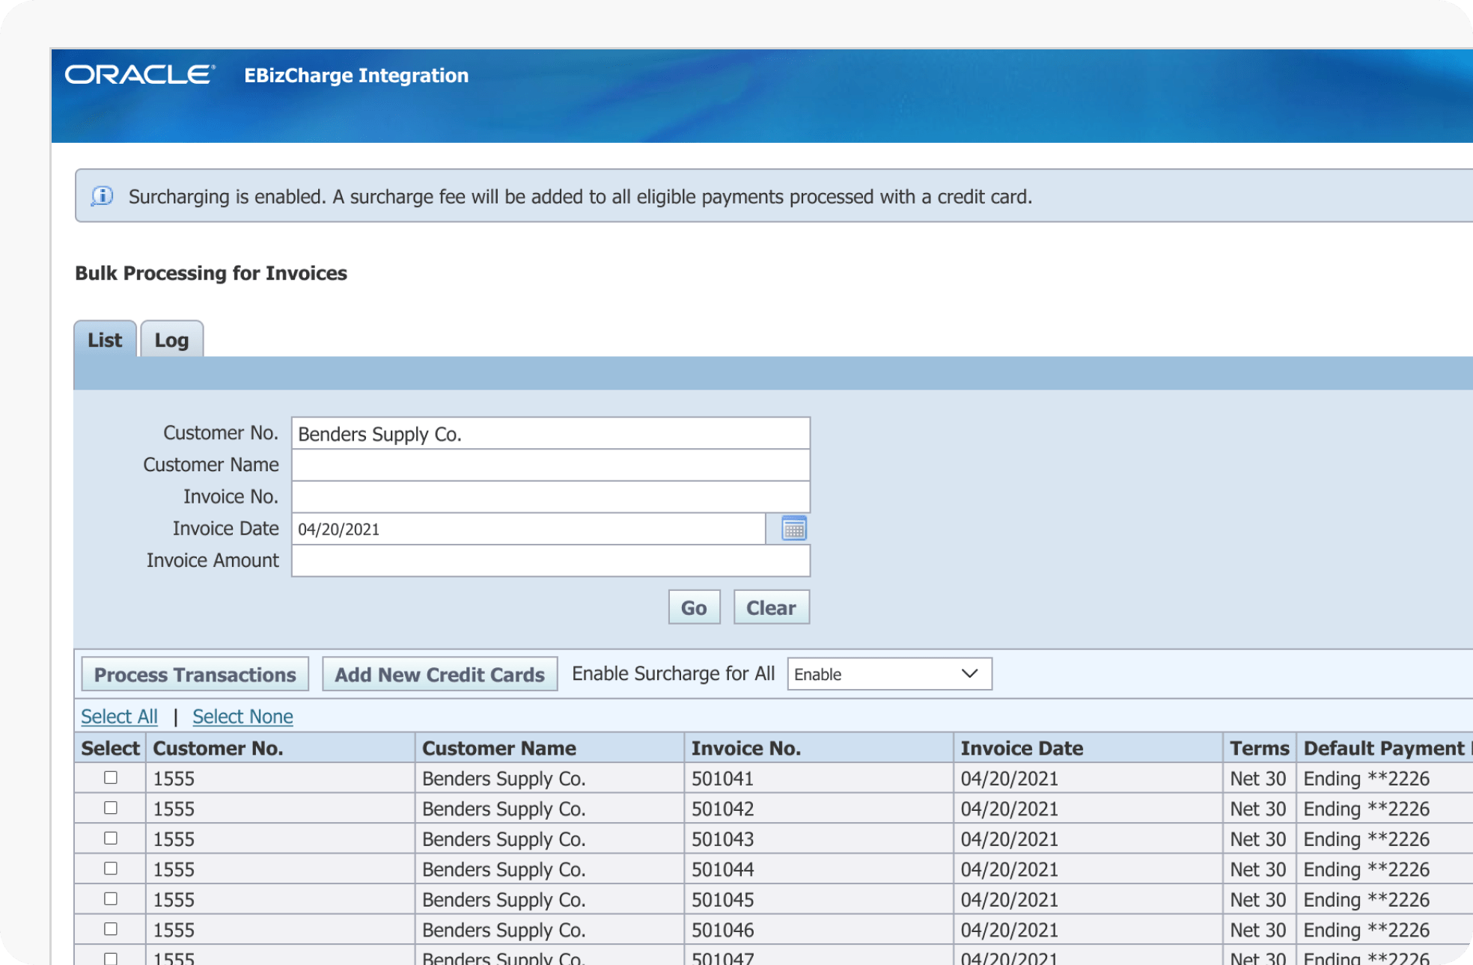The width and height of the screenshot is (1473, 965).
Task: Click the Go button
Action: click(x=694, y=607)
